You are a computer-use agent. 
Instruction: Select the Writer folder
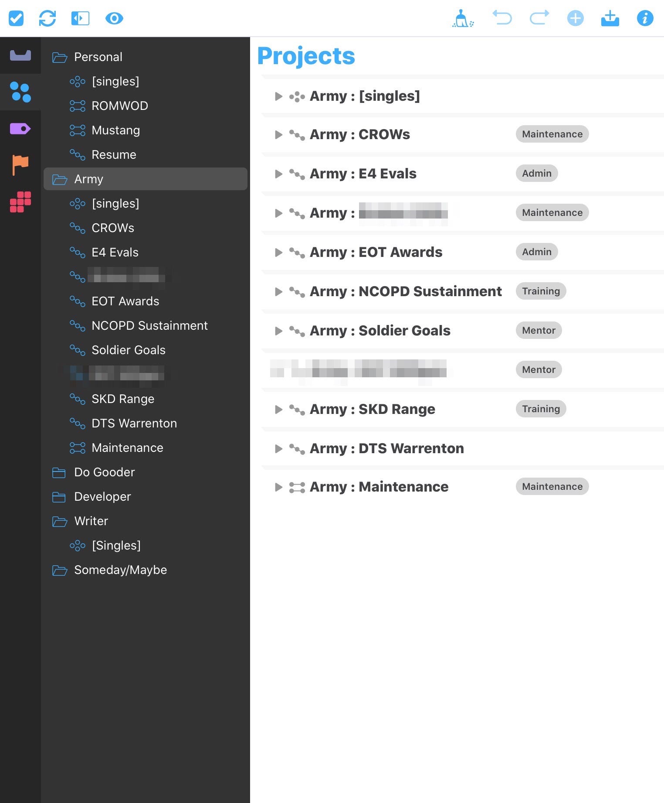tap(146, 521)
